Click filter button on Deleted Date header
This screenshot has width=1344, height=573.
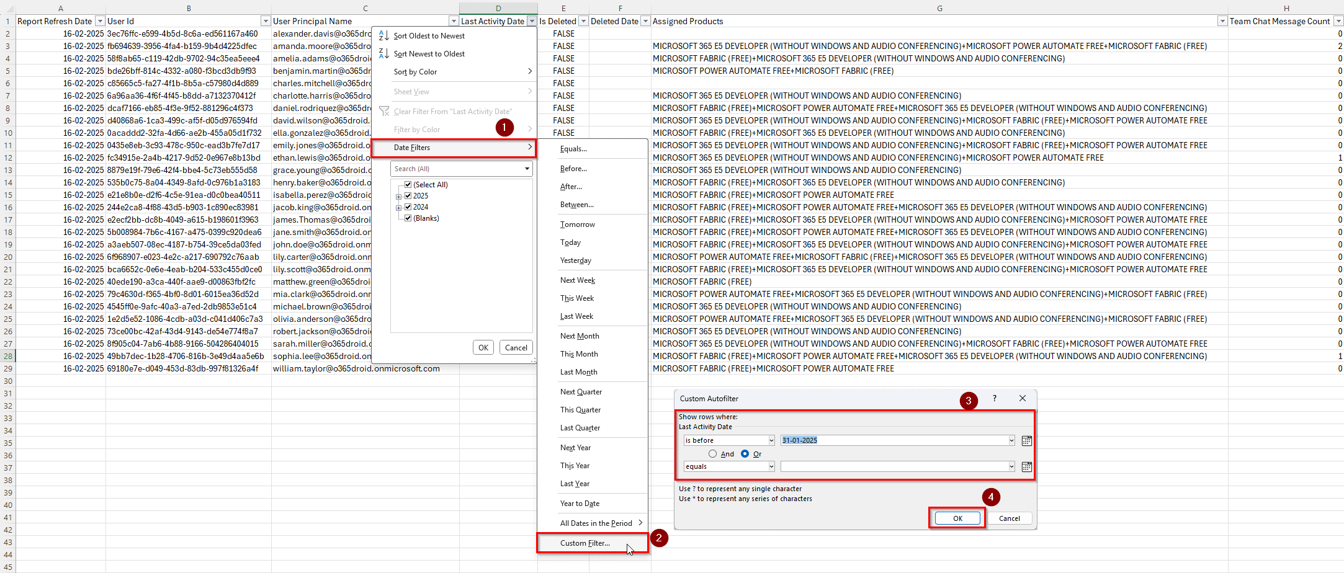click(x=645, y=20)
